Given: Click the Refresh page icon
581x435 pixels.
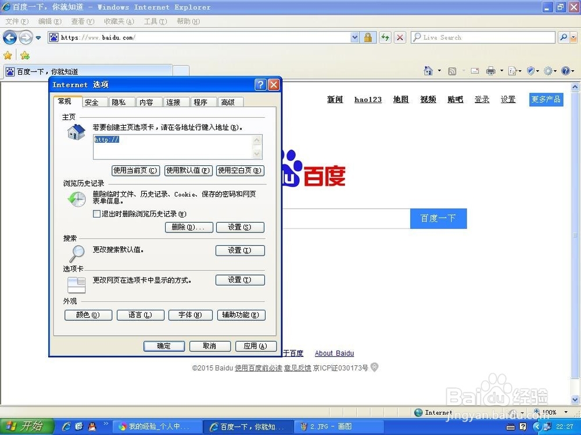Looking at the screenshot, I should pos(385,37).
